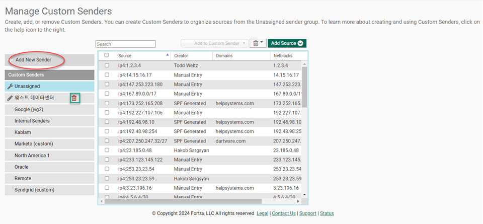Tick the checkbox for ip4:192.227.107.106
This screenshot has height=224, width=483.
tap(107, 112)
